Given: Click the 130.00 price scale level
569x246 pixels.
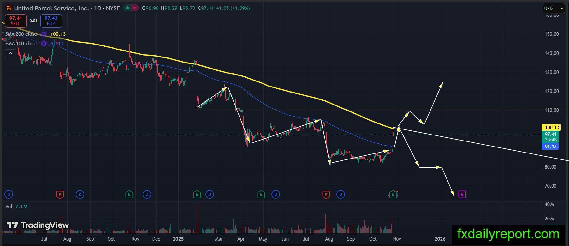Looking at the screenshot, I should [552, 72].
